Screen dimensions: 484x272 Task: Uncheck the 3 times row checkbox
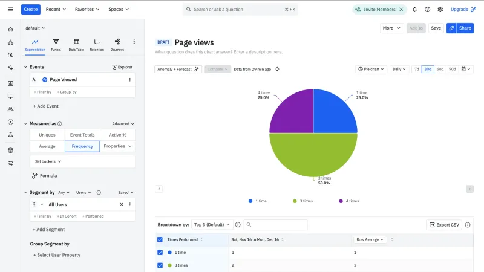pyautogui.click(x=160, y=265)
